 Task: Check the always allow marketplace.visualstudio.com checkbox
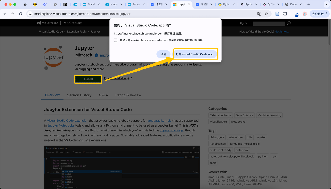coord(116,40)
